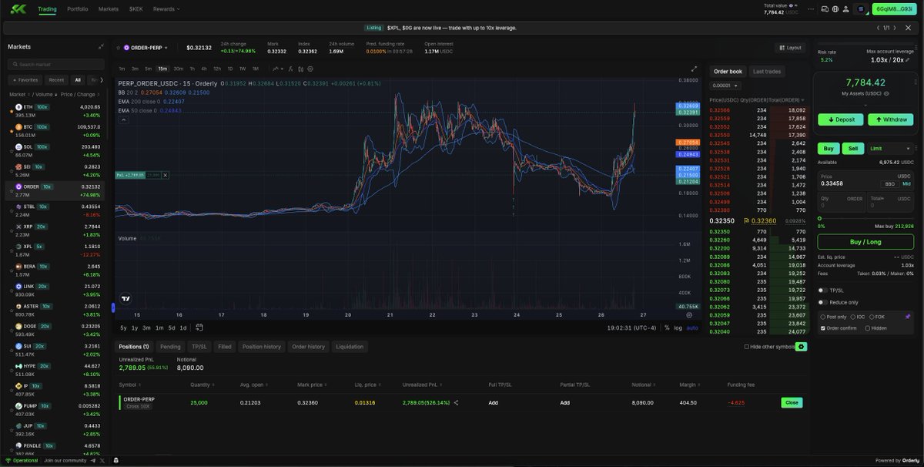Click the Deposit button

(x=841, y=119)
